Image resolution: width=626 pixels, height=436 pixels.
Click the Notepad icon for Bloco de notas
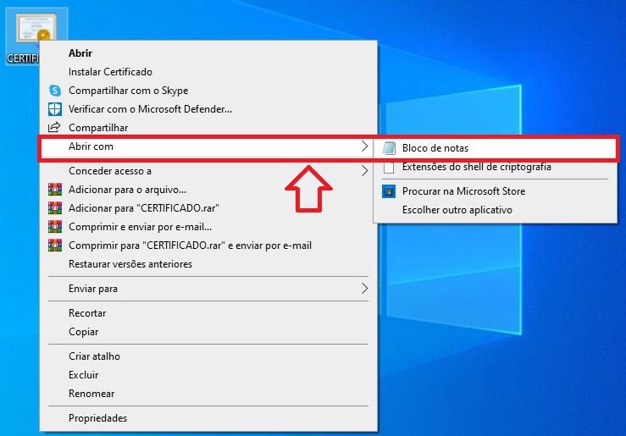point(389,148)
